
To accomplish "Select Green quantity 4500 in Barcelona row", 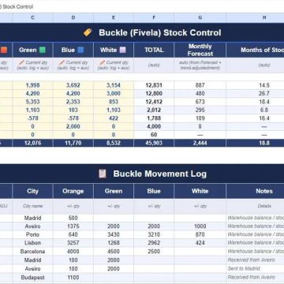I will point(114,252).
